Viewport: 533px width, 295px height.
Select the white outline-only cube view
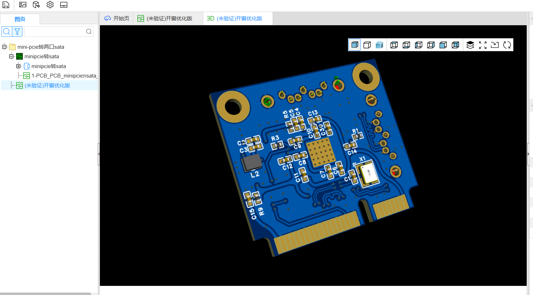367,45
